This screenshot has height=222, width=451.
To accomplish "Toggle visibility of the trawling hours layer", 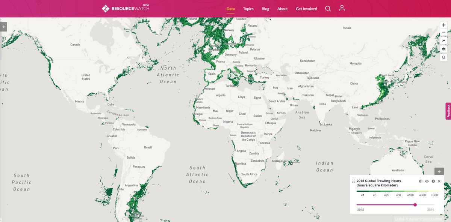I will [427, 181].
